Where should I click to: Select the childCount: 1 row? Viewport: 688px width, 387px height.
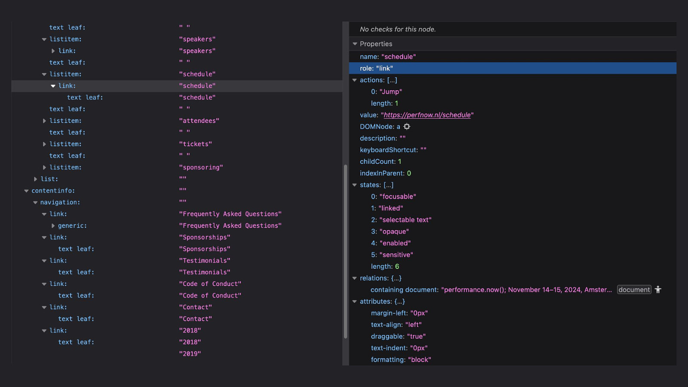coord(513,162)
